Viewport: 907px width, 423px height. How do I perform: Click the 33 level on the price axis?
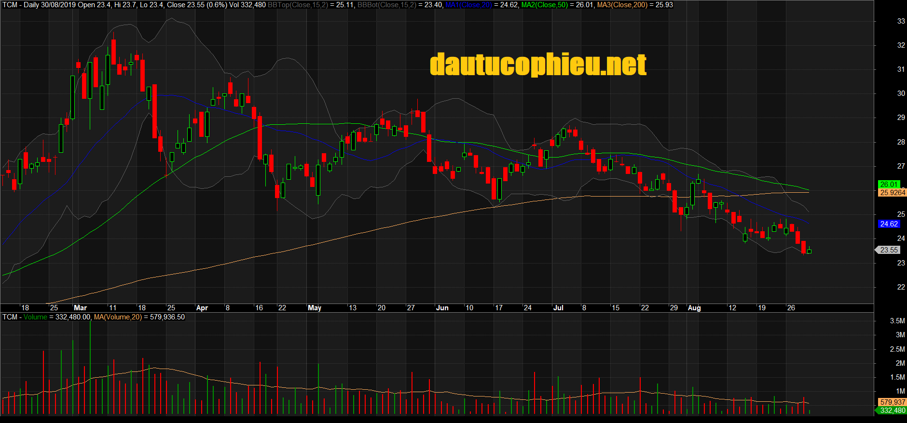pyautogui.click(x=901, y=21)
